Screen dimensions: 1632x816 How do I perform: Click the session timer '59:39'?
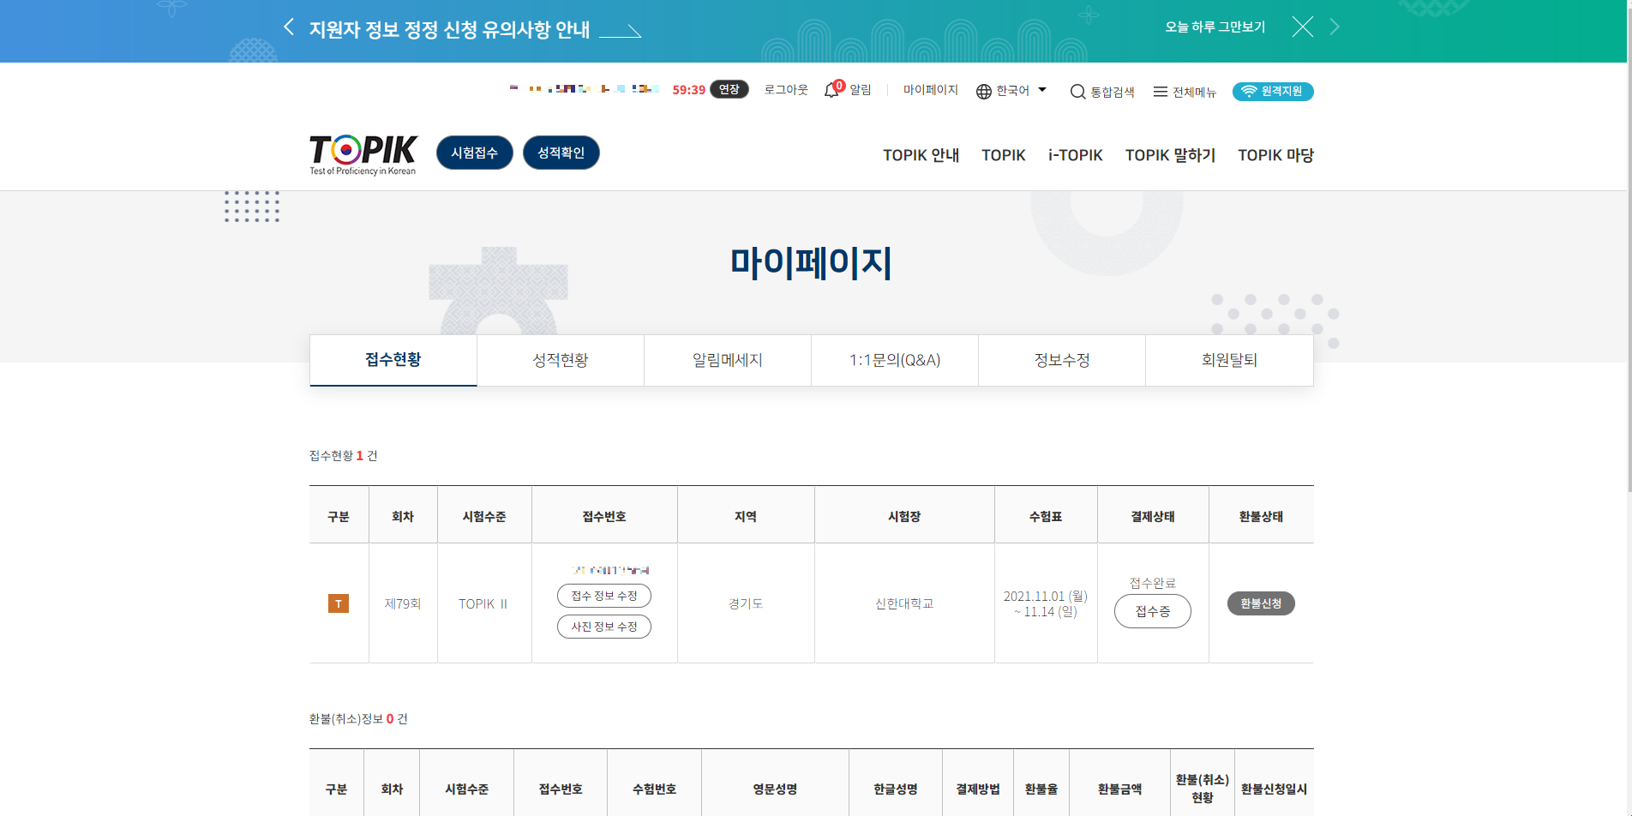689,89
